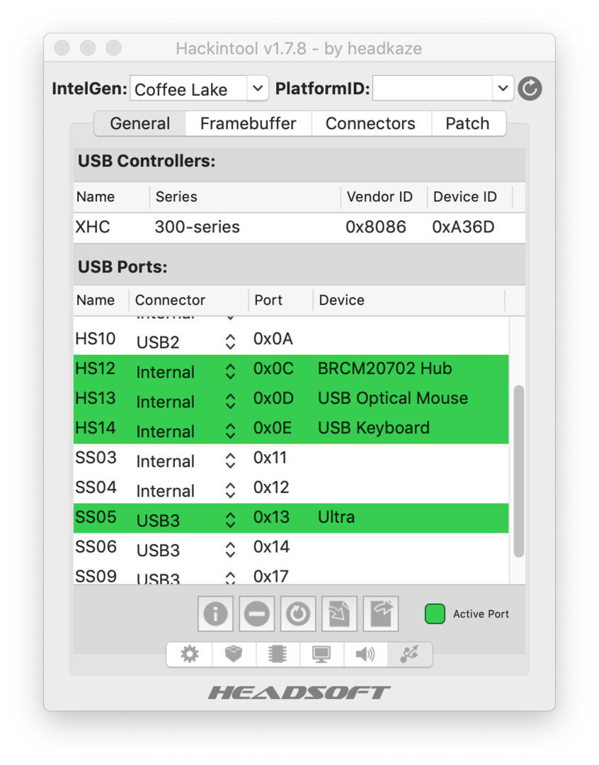This screenshot has width=599, height=765.
Task: Change connector type for HS10
Action: click(x=230, y=341)
